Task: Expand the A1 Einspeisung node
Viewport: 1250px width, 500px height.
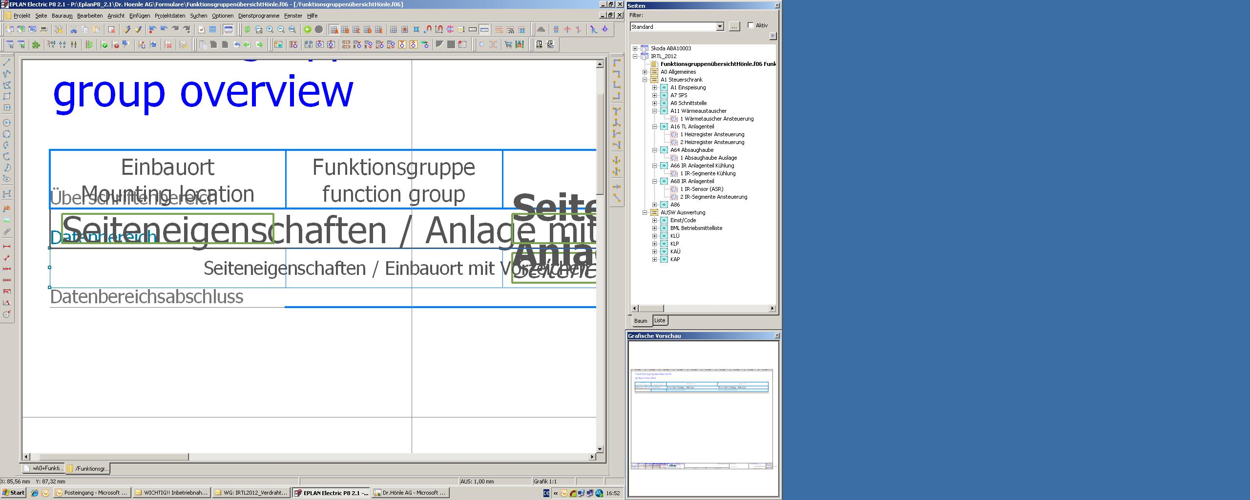Action: pyautogui.click(x=654, y=87)
